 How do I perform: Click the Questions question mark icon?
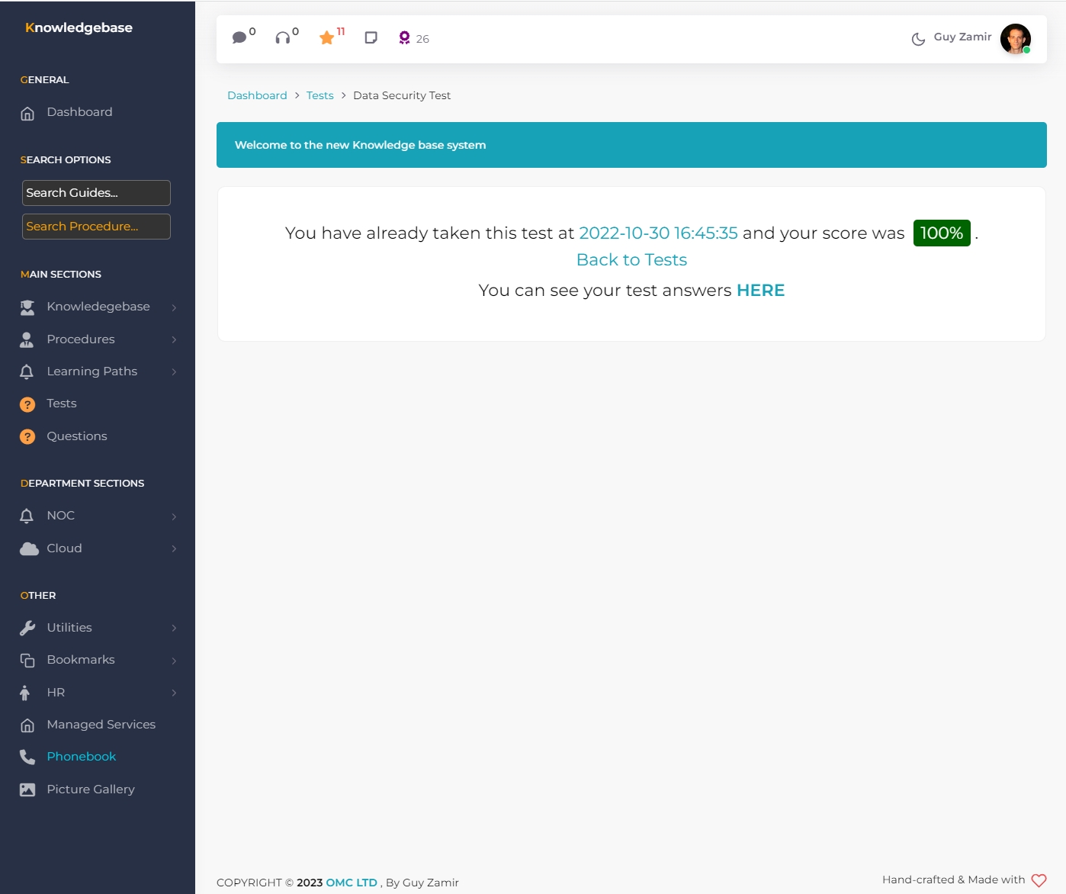point(27,437)
